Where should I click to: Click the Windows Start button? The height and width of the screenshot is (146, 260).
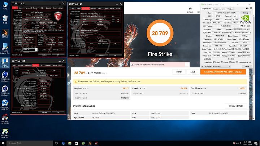[x=3, y=143]
